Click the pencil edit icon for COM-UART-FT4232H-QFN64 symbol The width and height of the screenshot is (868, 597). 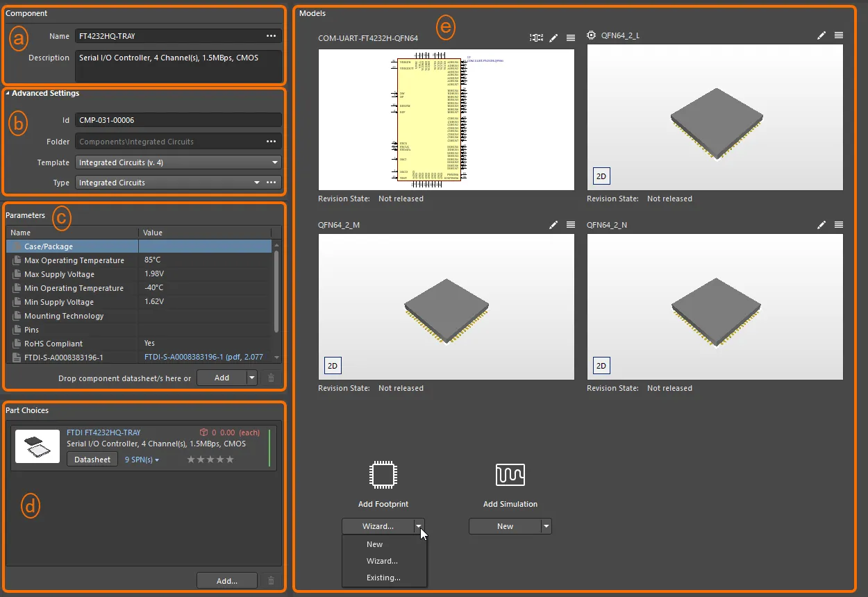(x=553, y=38)
